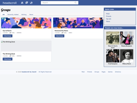Click the NEWS tag on Newsworthy News
This screenshot has width=137, height=103.
[70, 33]
